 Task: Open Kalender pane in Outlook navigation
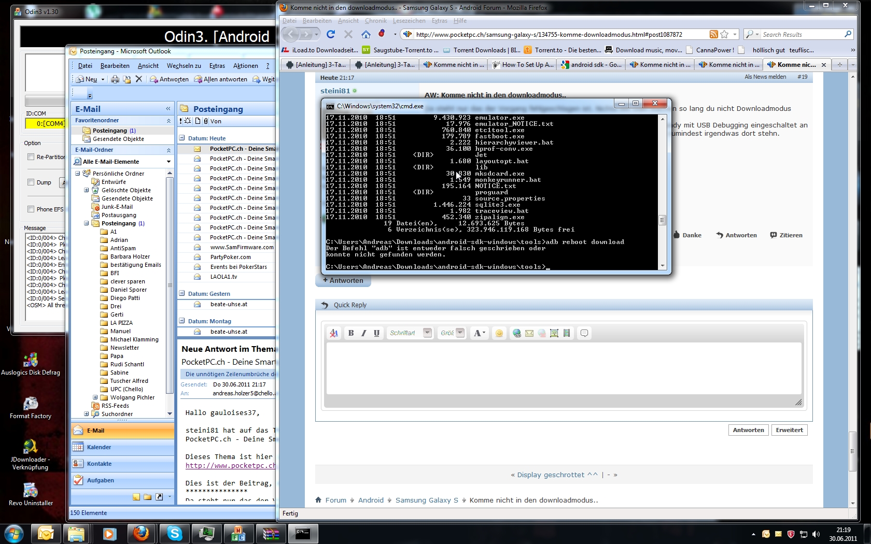tap(122, 447)
